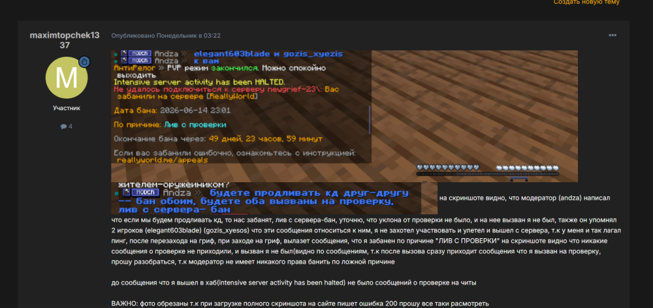Click the armor bar icons in the game screenshot
Image resolution: width=653 pixels, height=308 pixels.
[x=527, y=167]
